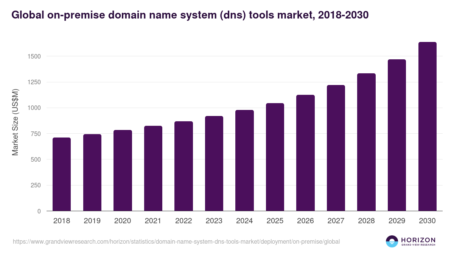
Task: Open the grandviewresearch.com source URL
Action: (176, 241)
